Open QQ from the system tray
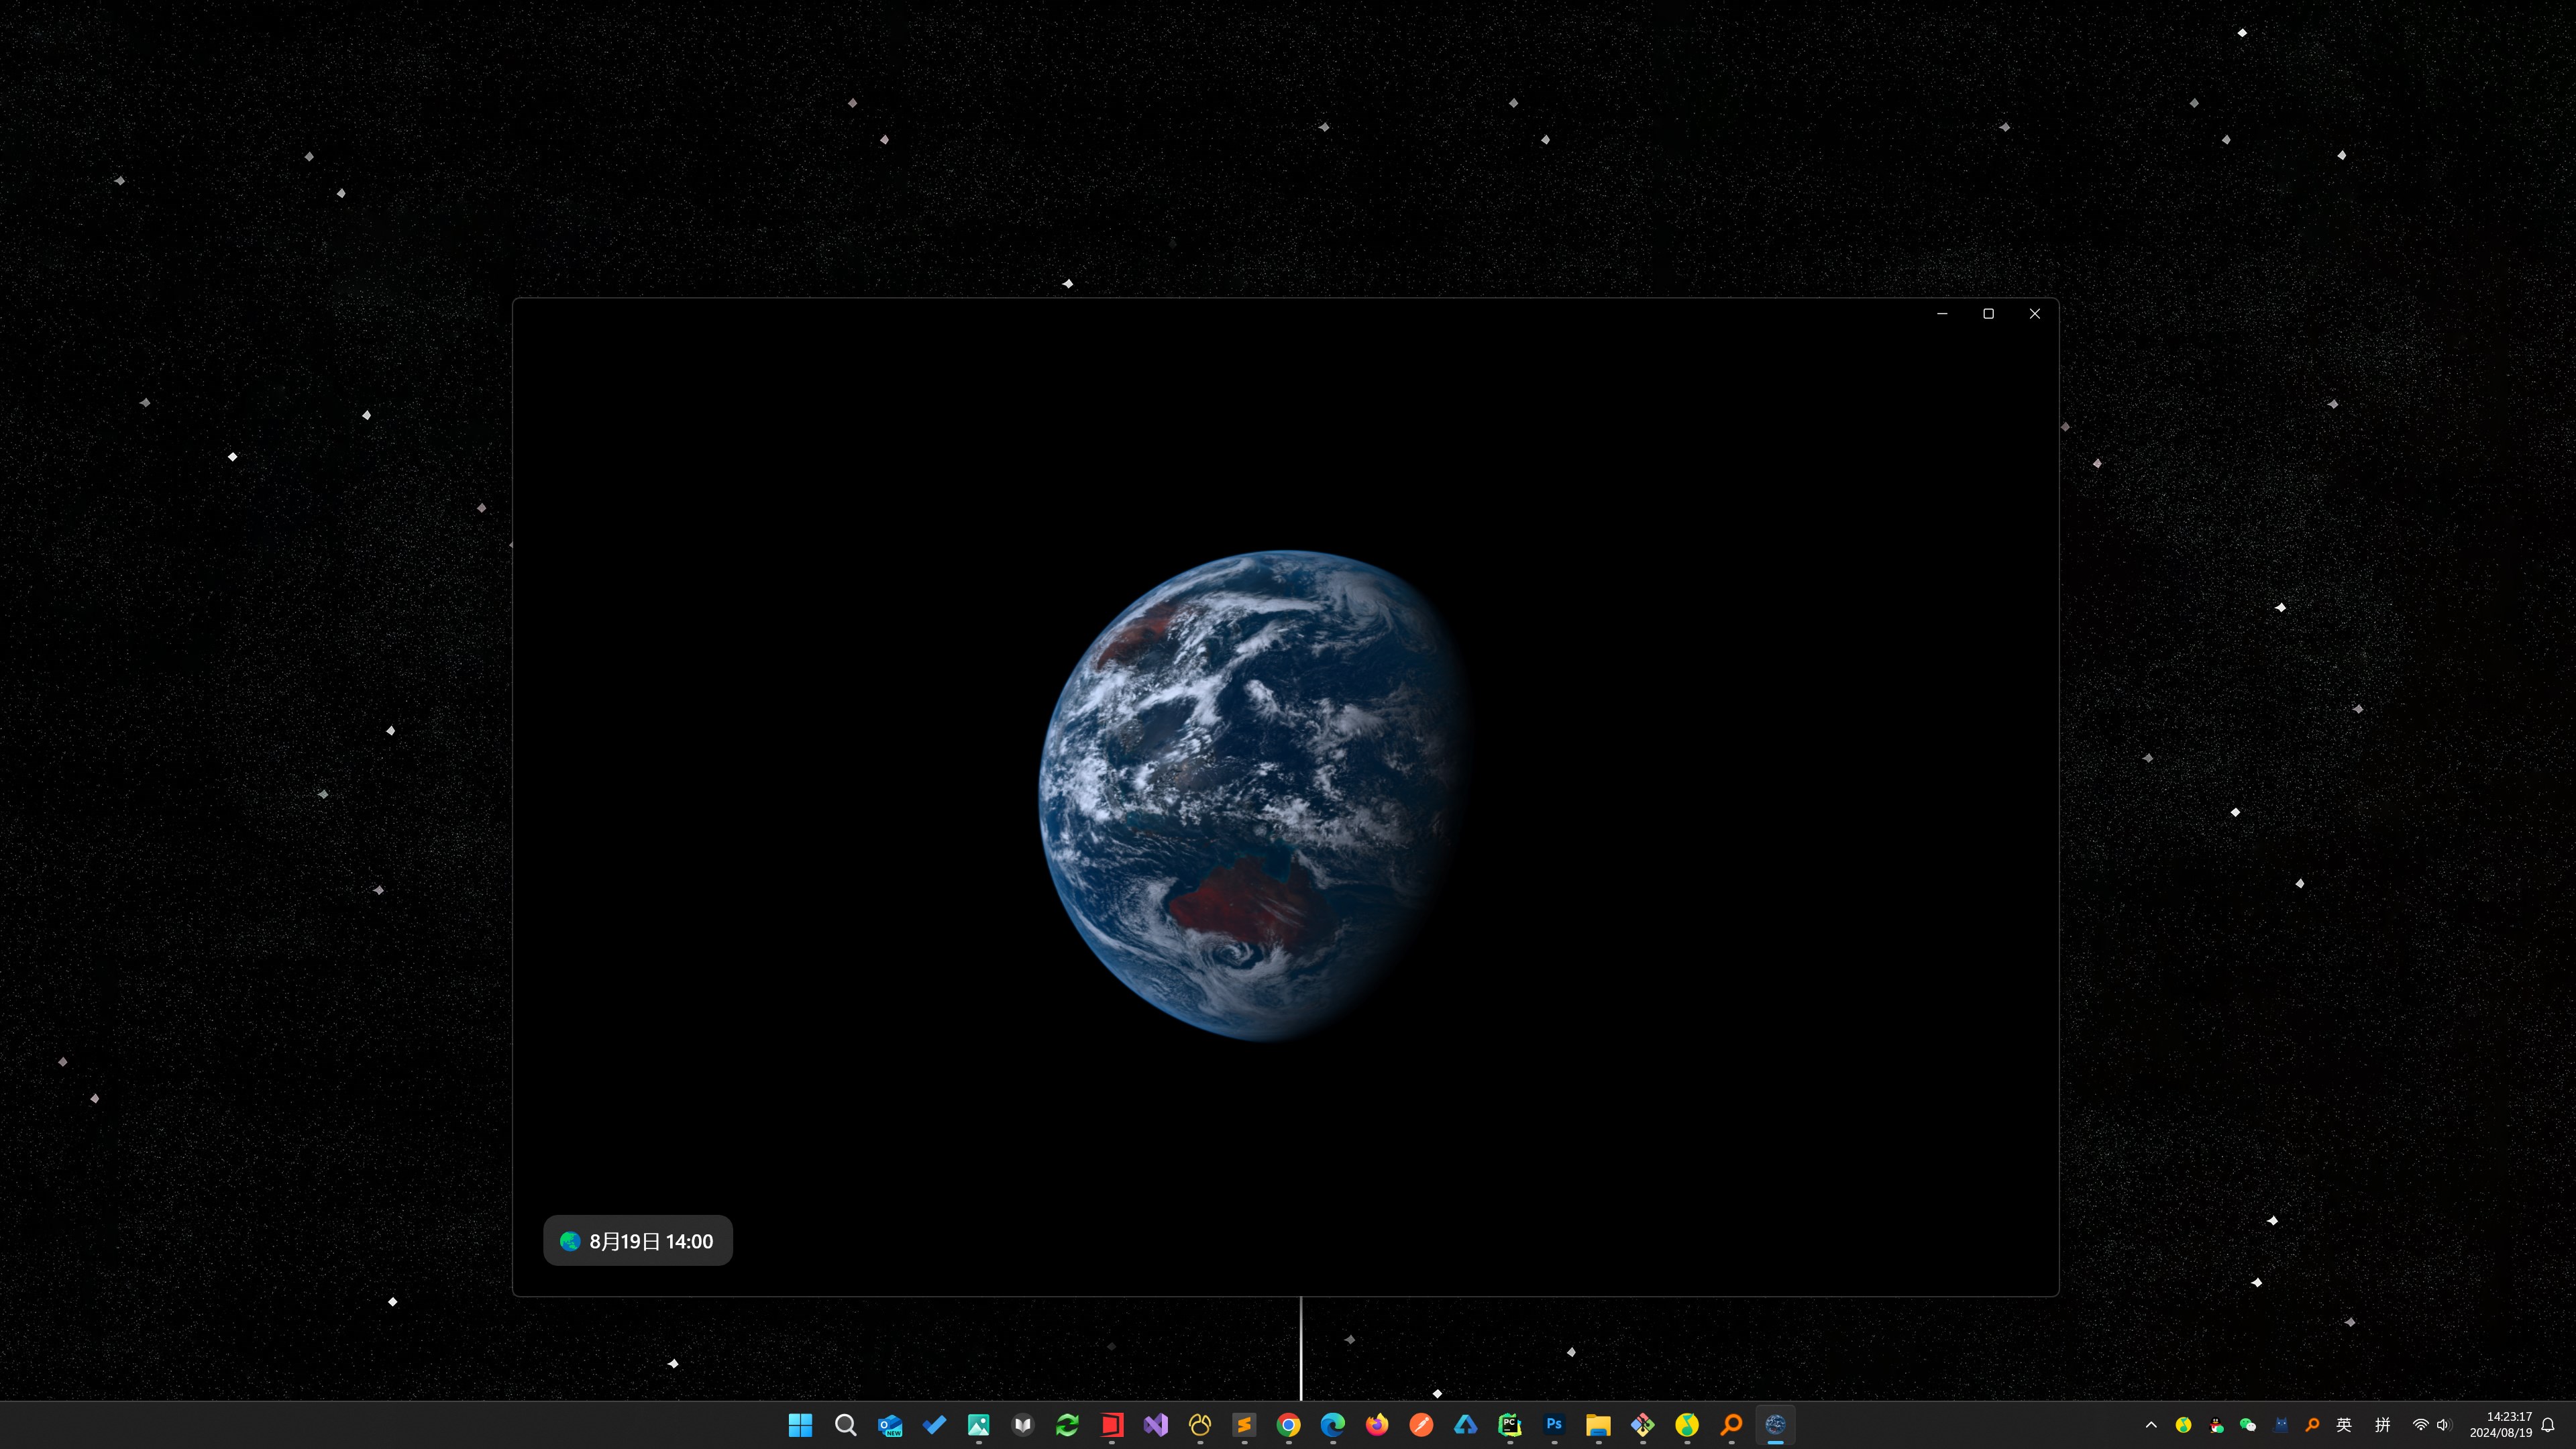This screenshot has height=1449, width=2576. 2216,1424
